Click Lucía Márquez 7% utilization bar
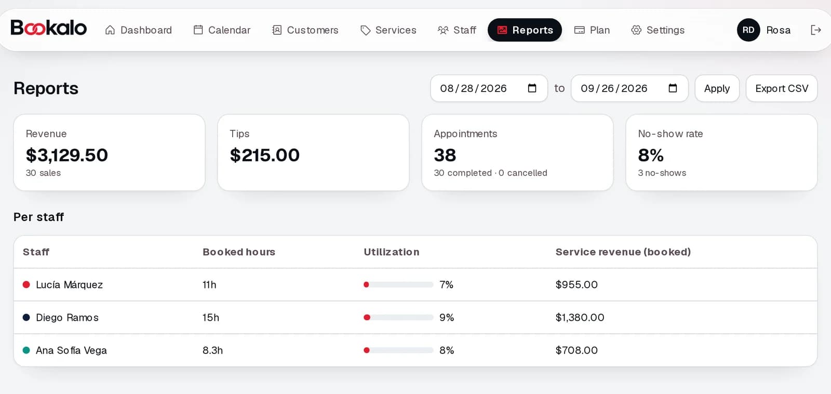This screenshot has height=394, width=831. (398, 284)
